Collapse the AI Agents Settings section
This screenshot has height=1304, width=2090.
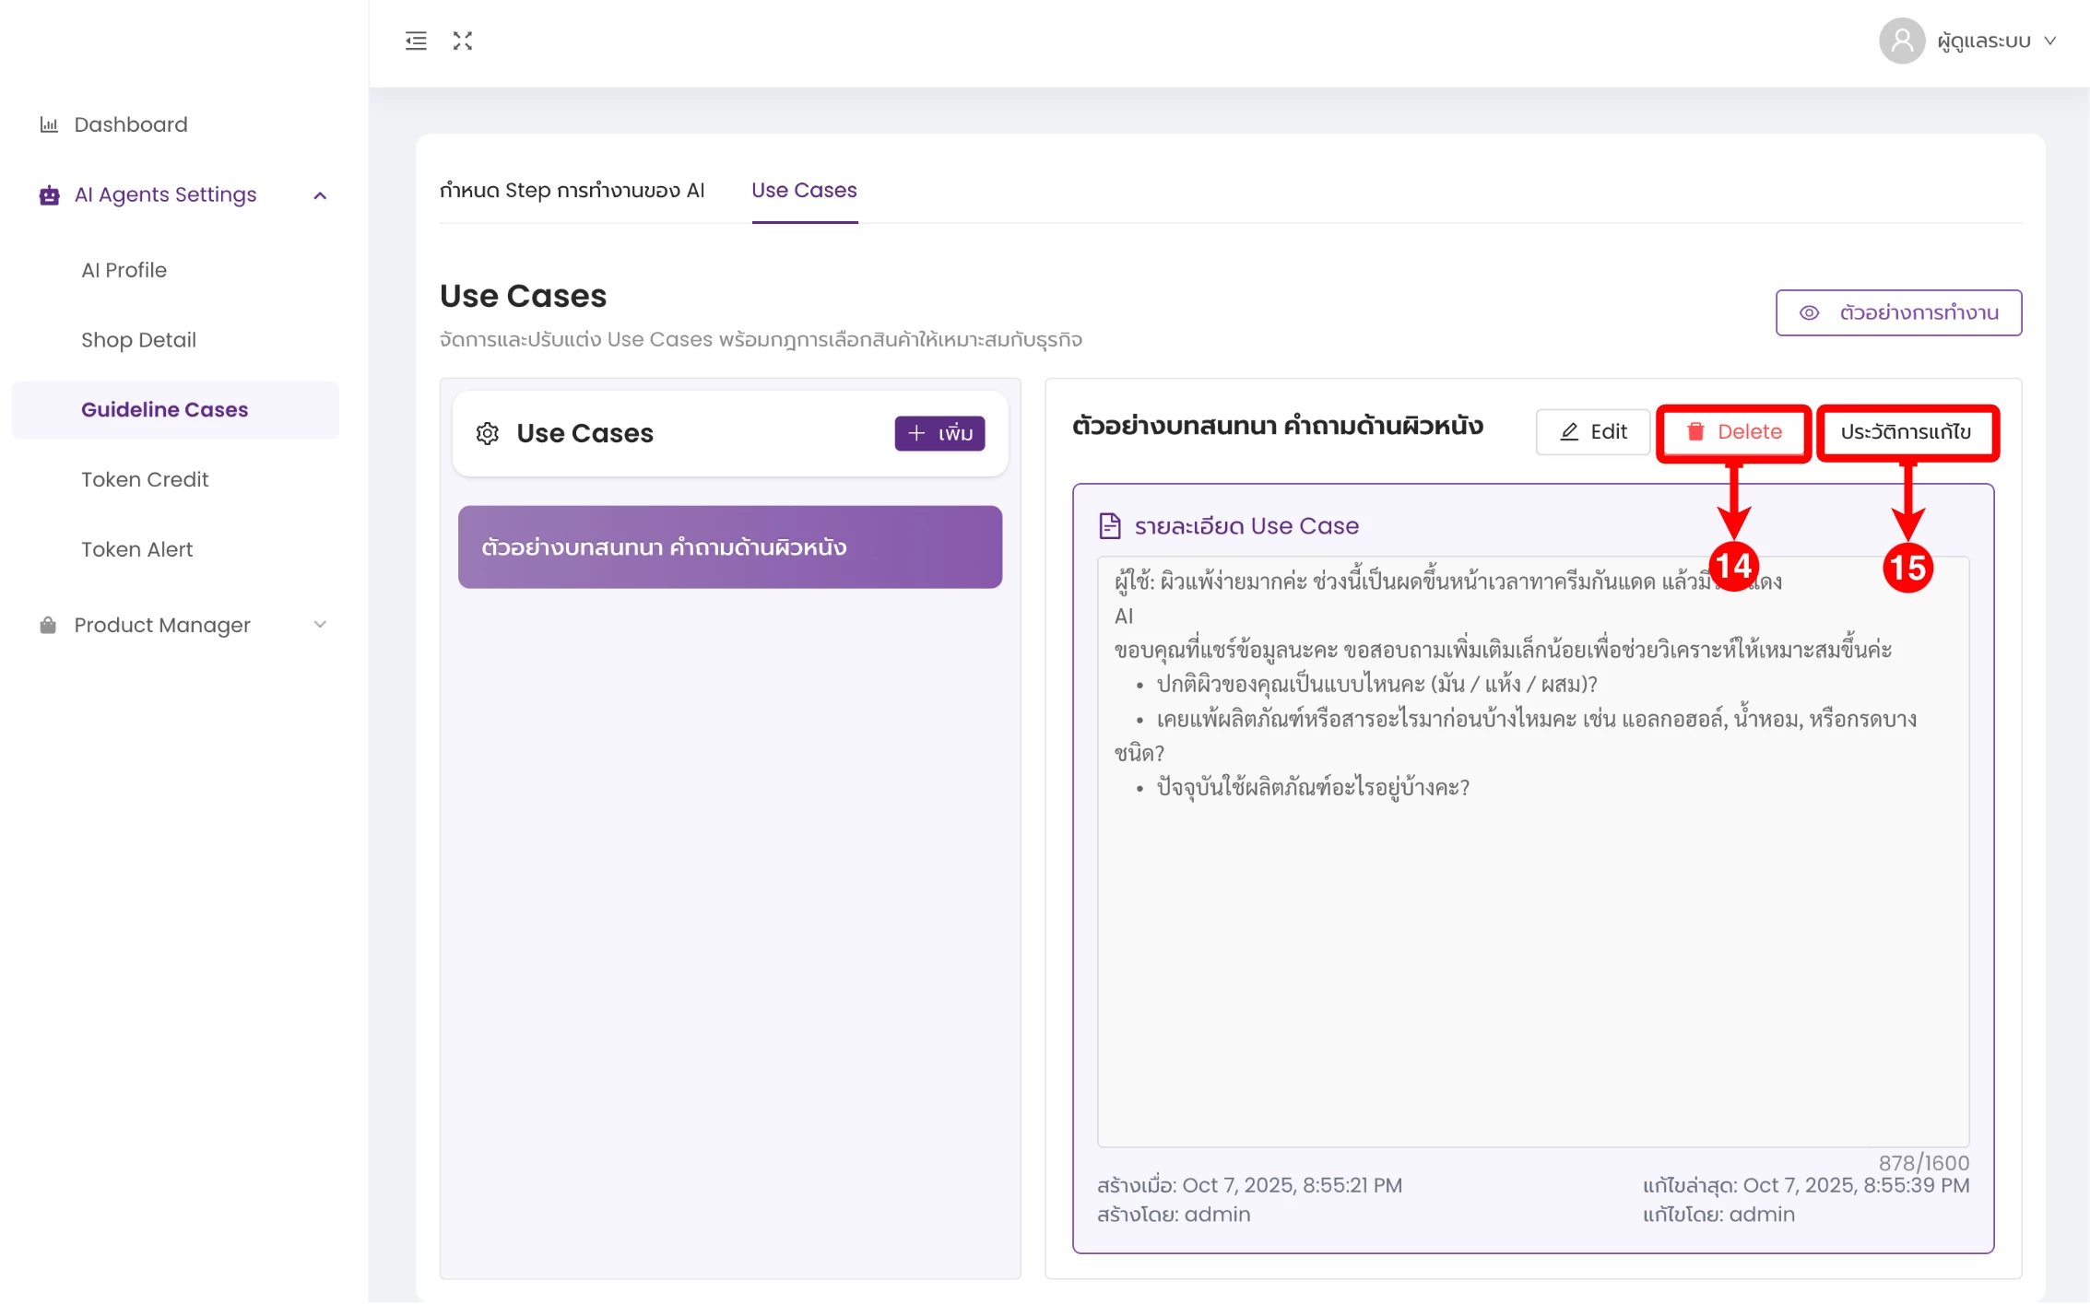coord(320,195)
